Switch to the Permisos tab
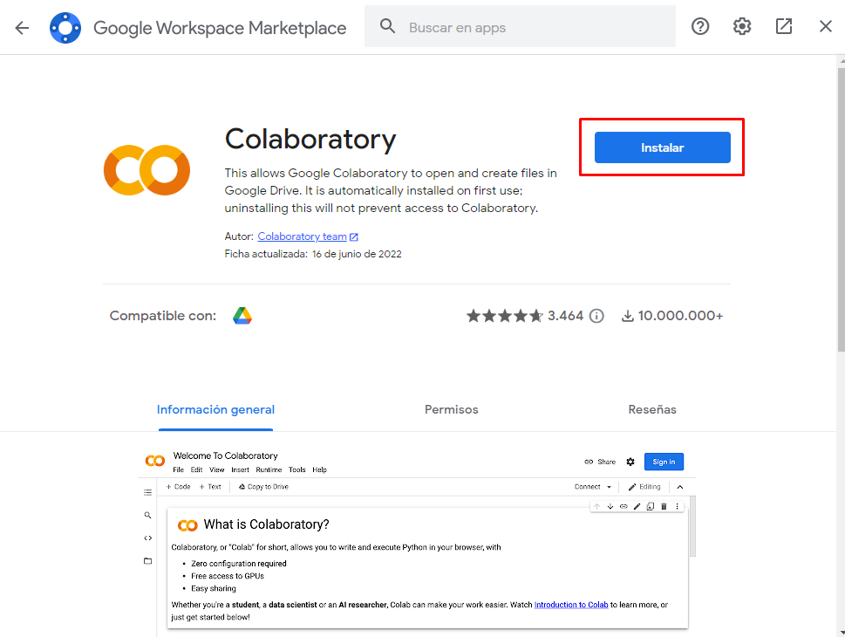The width and height of the screenshot is (845, 637). point(451,409)
